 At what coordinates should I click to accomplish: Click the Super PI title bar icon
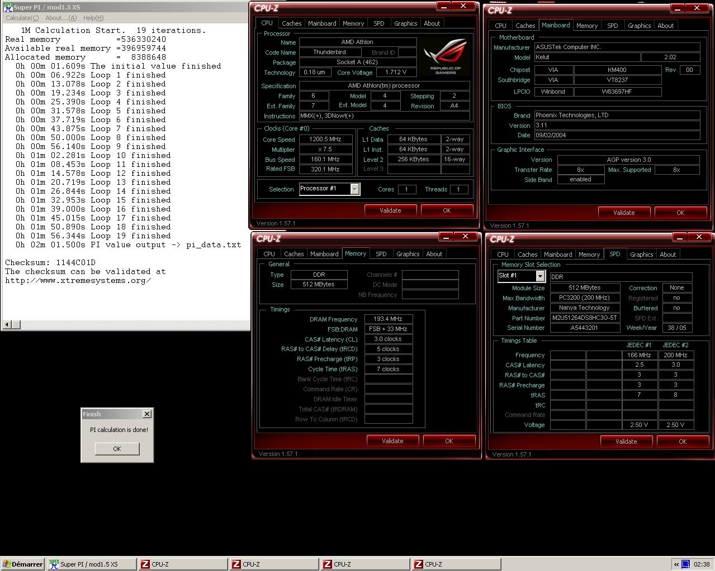pos(8,7)
